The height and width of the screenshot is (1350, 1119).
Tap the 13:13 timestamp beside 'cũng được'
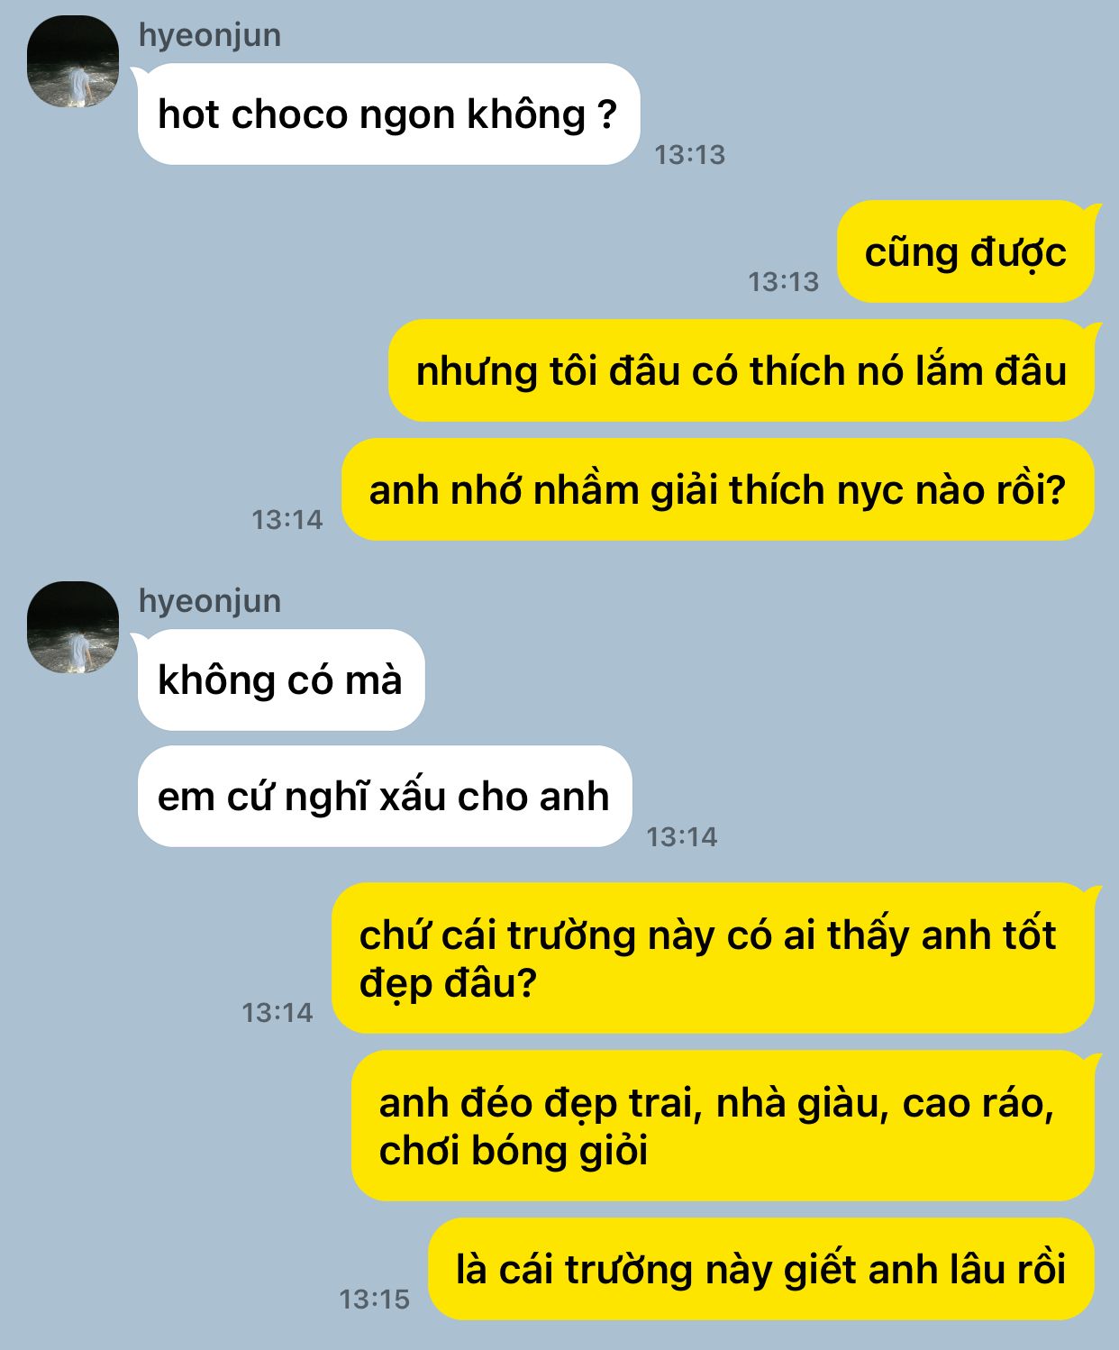click(x=783, y=282)
